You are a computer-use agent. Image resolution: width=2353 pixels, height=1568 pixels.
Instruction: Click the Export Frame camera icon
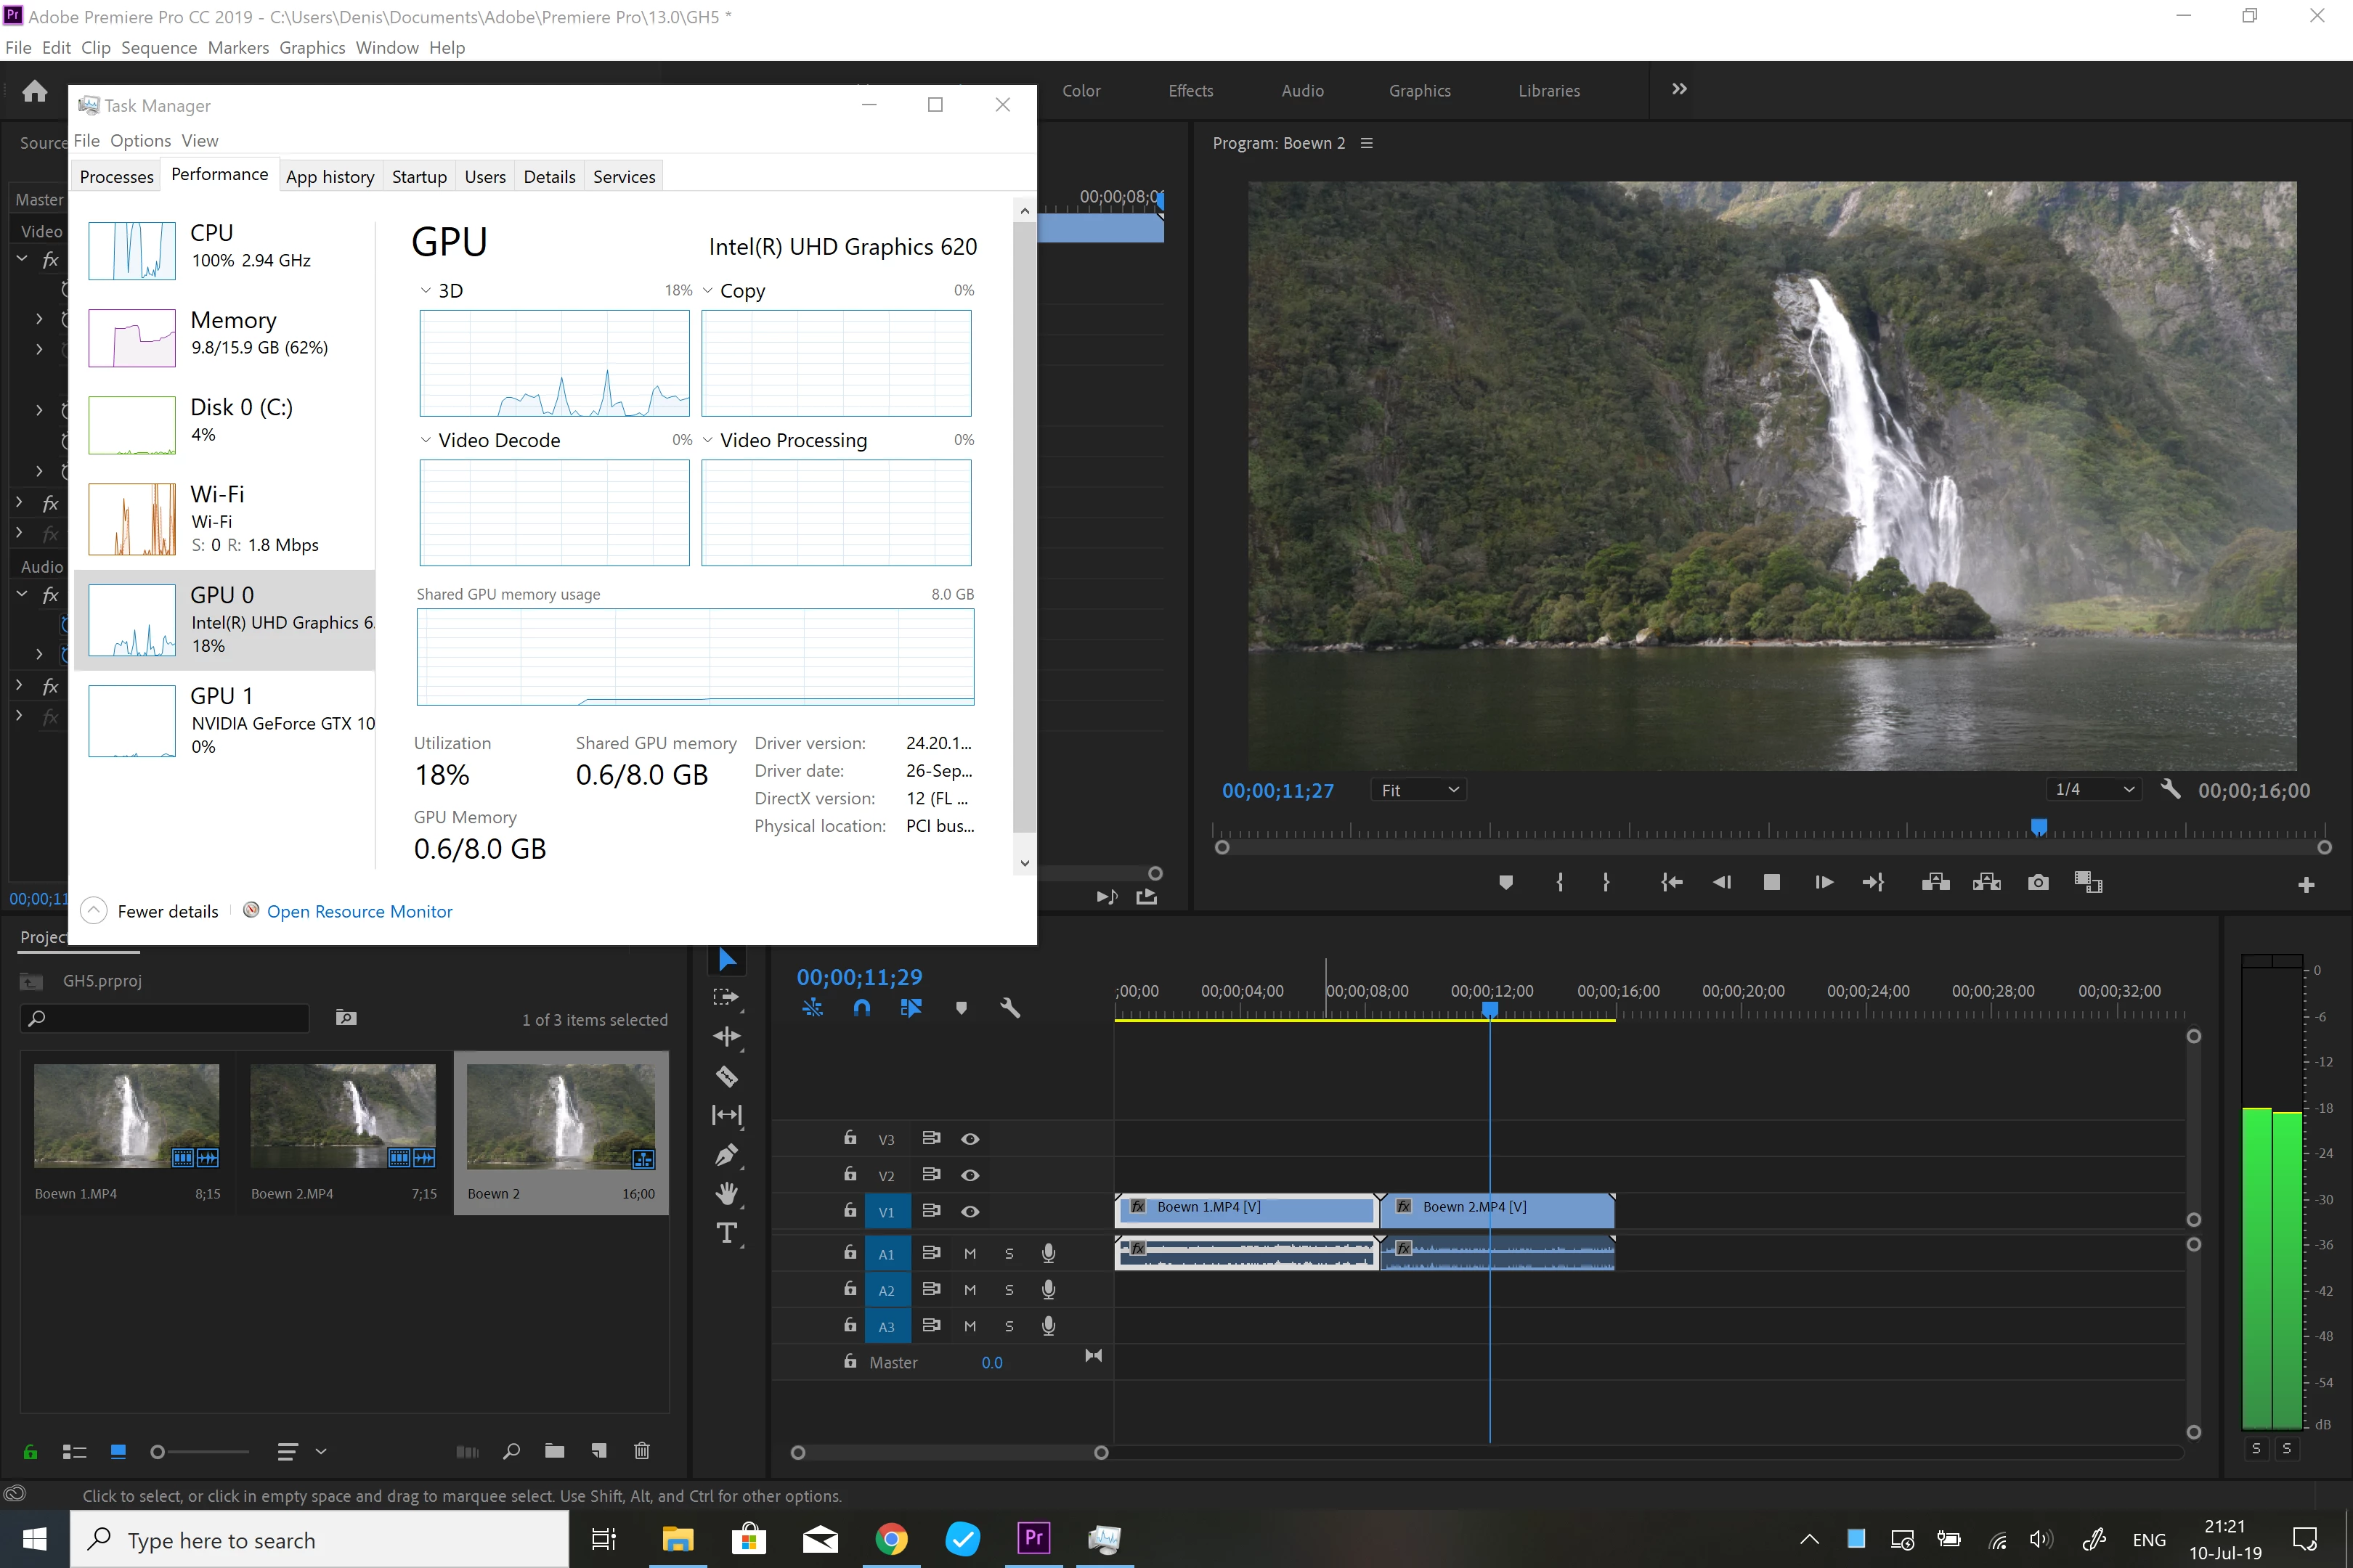coord(2038,882)
